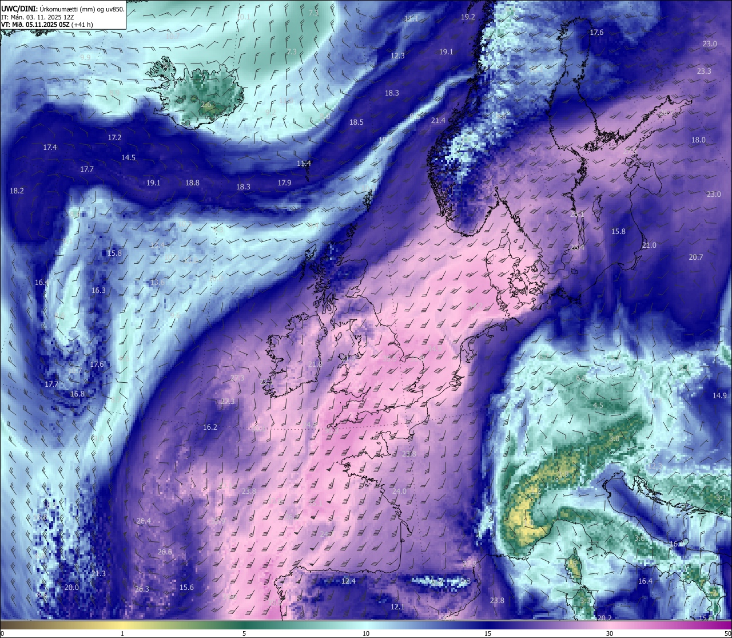The image size is (732, 638).
Task: Click the 'VT: Mið. 05.11.2025 05Z (+41 h)' line
Action: [x=47, y=25]
